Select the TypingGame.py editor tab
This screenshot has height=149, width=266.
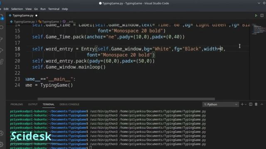23,16
